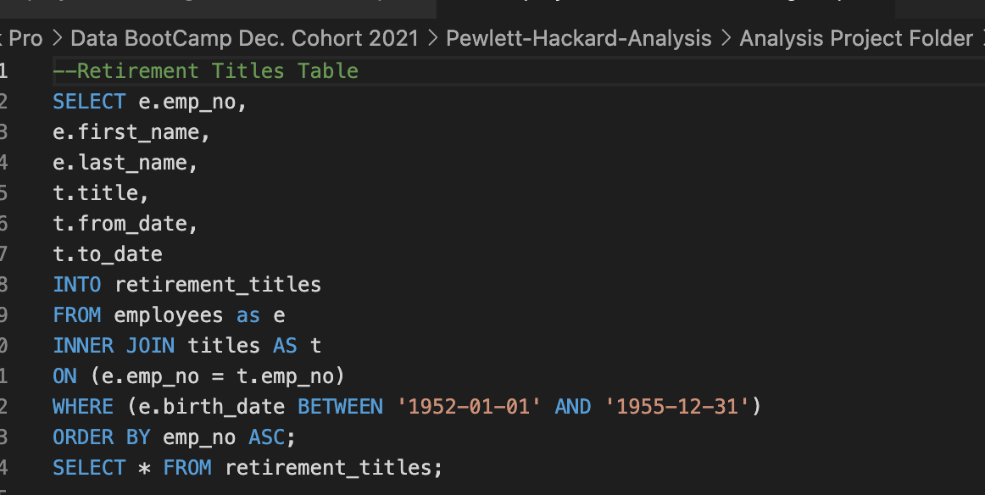This screenshot has width=985, height=495.
Task: Open the Pewlett-Hackard-Analysis breadcrumb dropdown
Action: pyautogui.click(x=579, y=38)
